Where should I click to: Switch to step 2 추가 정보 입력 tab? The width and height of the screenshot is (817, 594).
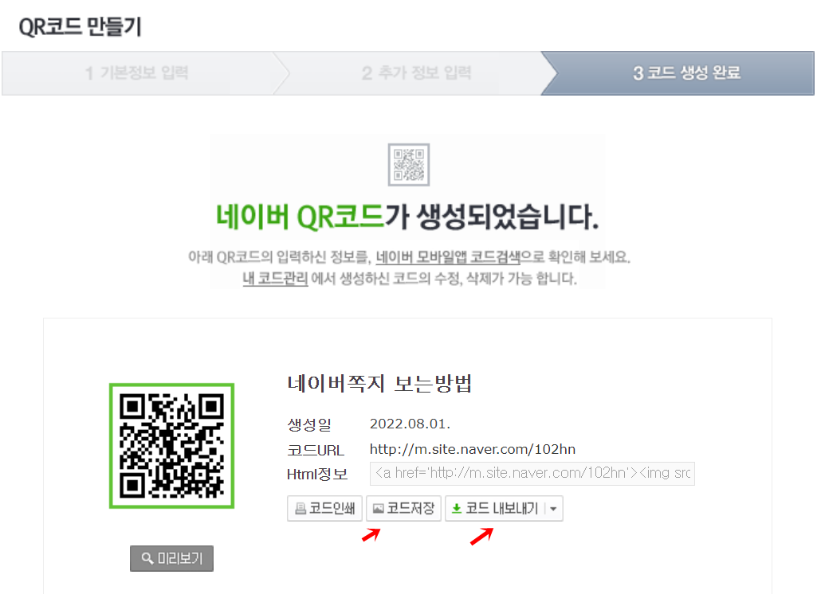coord(416,72)
